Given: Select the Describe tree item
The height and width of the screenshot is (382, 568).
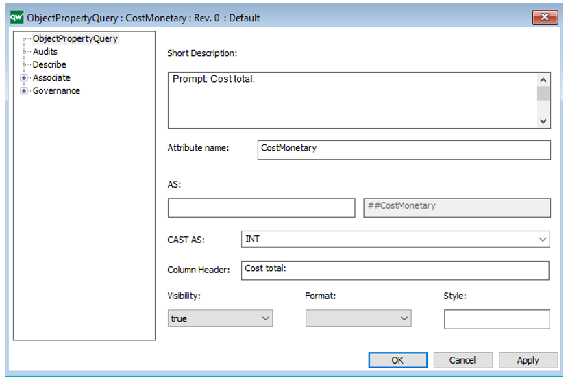Looking at the screenshot, I should 49,65.
